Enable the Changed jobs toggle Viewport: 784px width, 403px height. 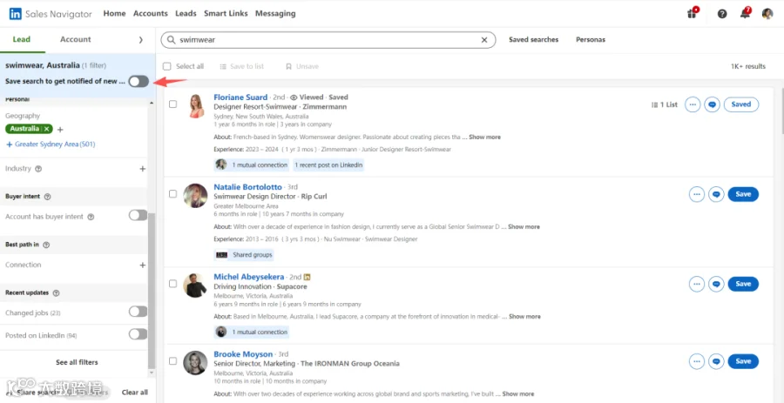click(138, 312)
